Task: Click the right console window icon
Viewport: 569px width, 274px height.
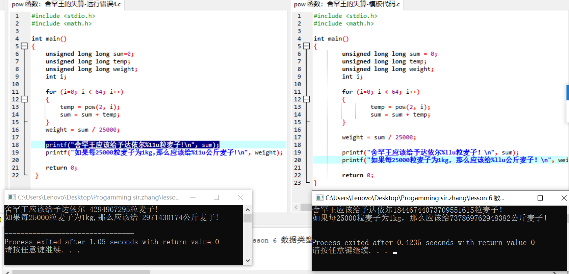Action: (319, 198)
